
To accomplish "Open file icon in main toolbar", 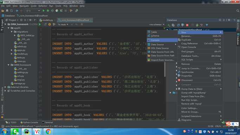I will pos(2,11).
